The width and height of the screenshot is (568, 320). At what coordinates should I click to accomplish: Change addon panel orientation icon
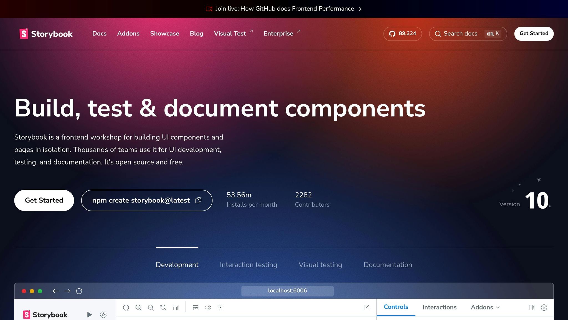531,307
